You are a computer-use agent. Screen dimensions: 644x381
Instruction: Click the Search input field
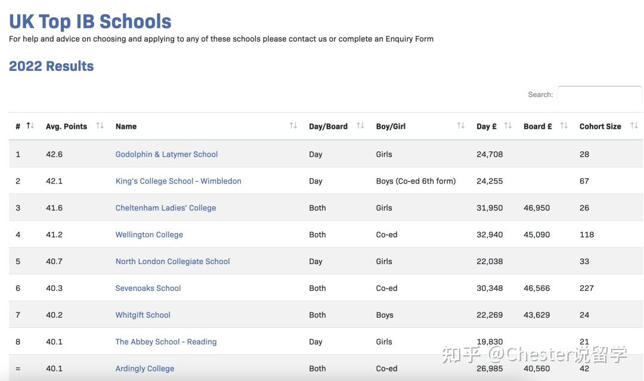click(x=599, y=95)
